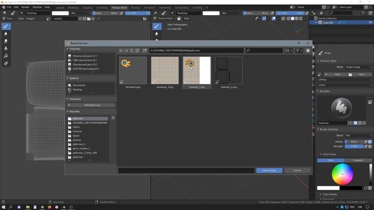Toggle radius pressure sensitivity in properties panel
The height and width of the screenshot is (210, 374).
click(366, 142)
